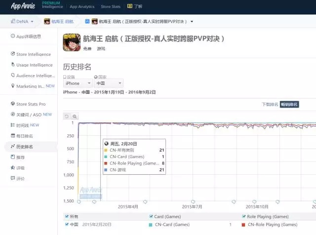
Task: Click the 2015年2月20日 date in legend
Action: 97,224
